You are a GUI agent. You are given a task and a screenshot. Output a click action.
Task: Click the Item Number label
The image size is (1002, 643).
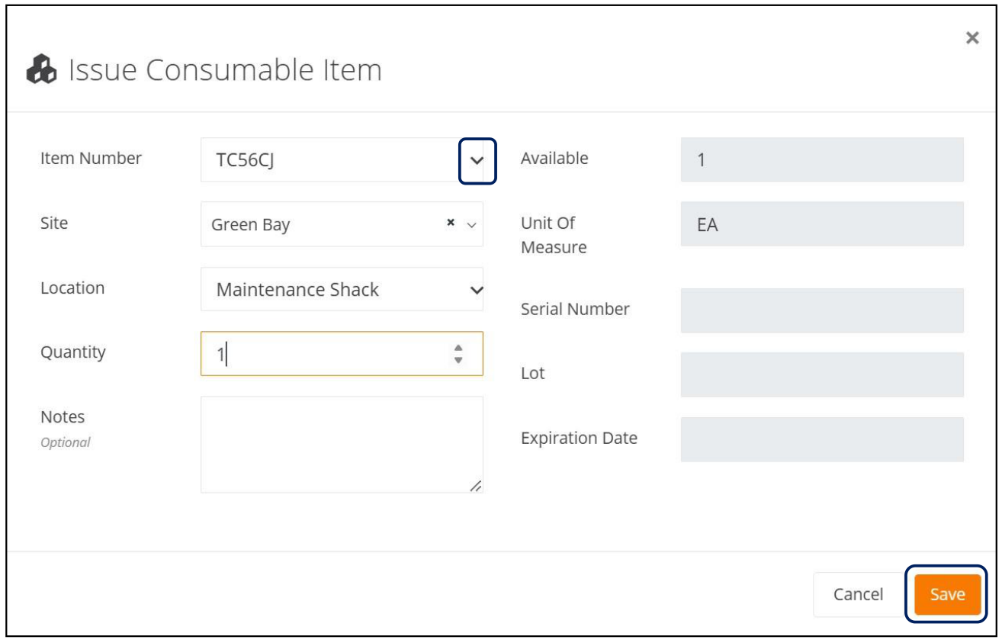[x=91, y=159]
